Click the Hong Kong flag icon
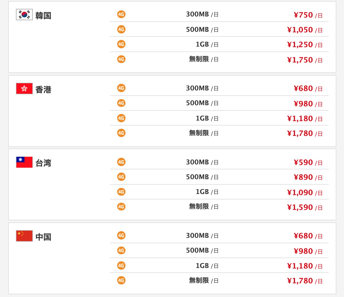 [x=24, y=88]
